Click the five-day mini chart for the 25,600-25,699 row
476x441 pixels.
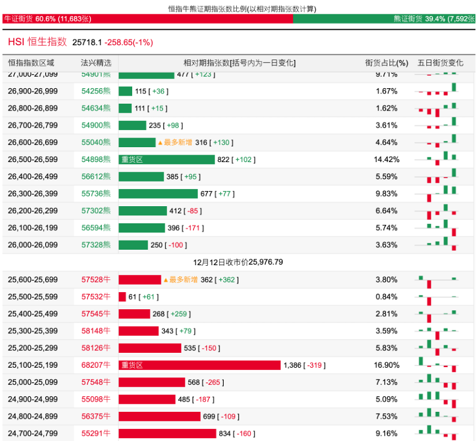[438, 280]
